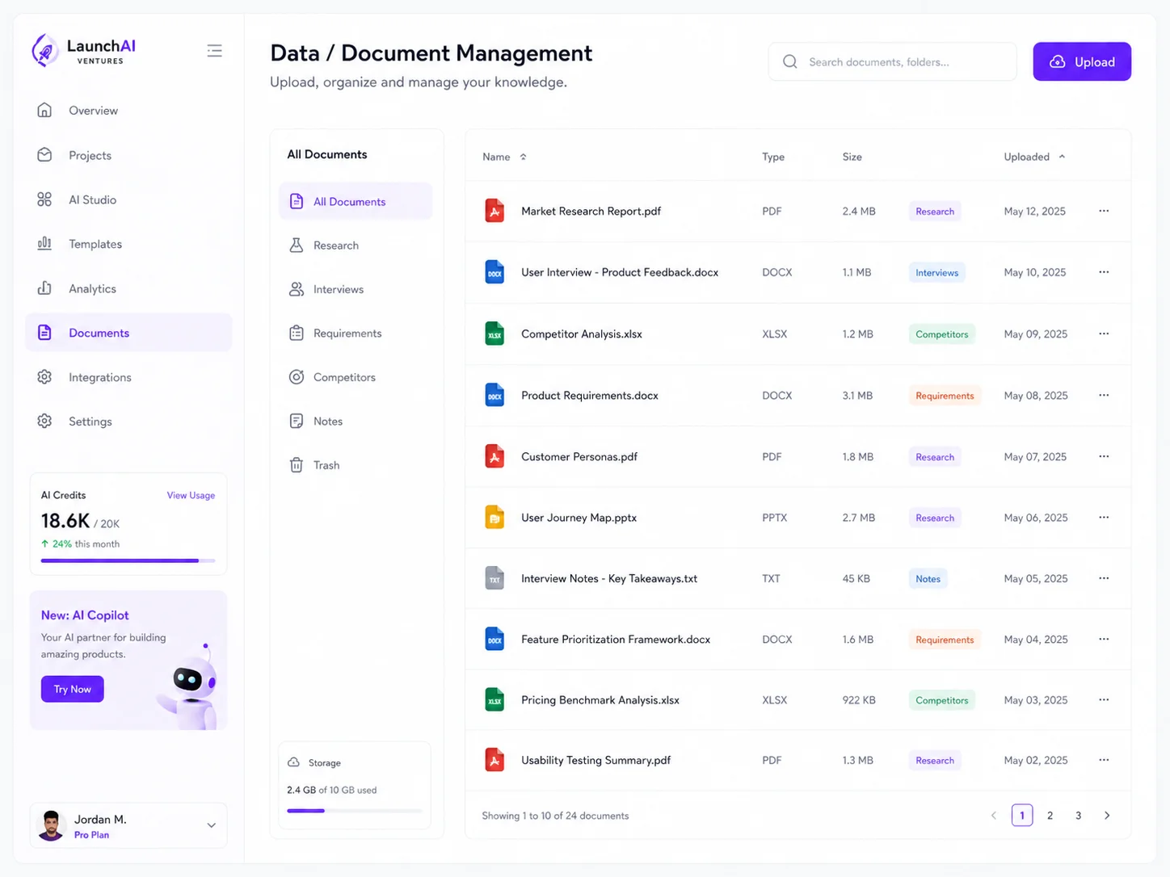Click the Research flask icon in folder list
1170x877 pixels.
point(297,245)
